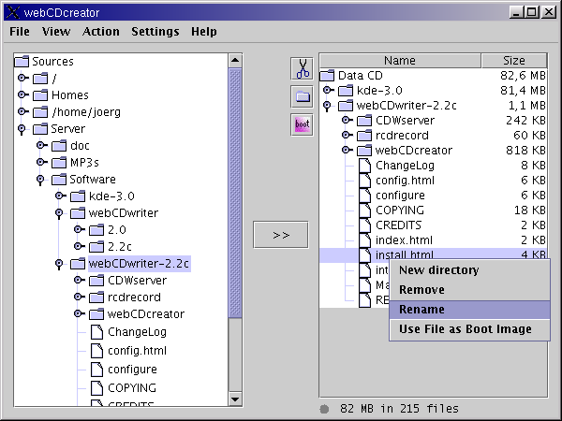Expand the /home/joerg node
This screenshot has width=562, height=421.
pos(22,111)
